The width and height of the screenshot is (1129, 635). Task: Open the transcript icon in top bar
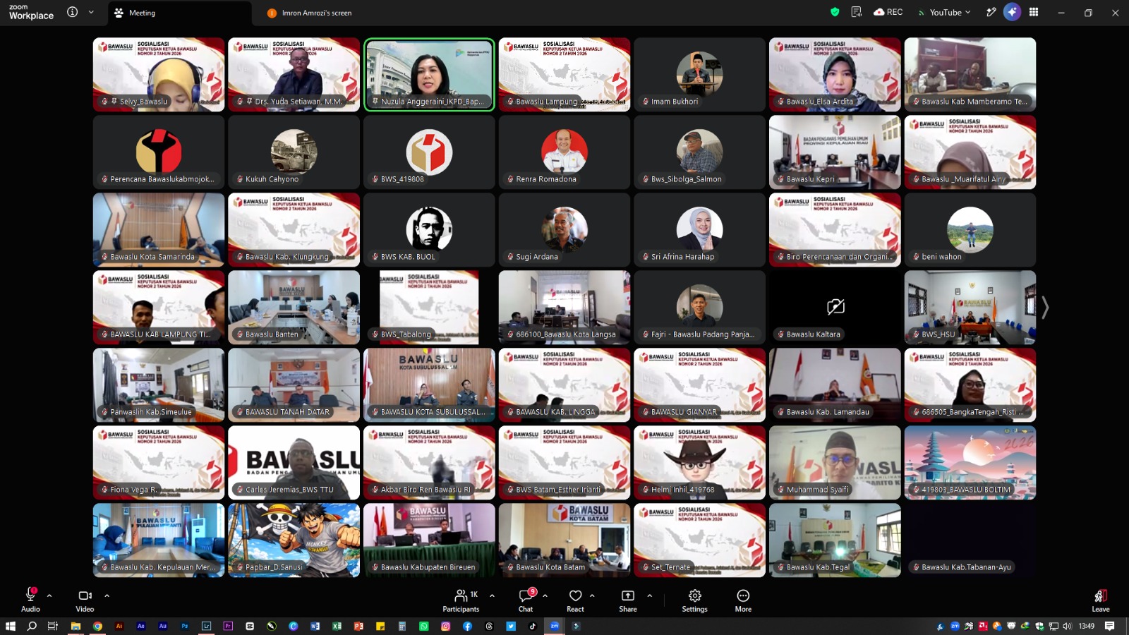857,12
